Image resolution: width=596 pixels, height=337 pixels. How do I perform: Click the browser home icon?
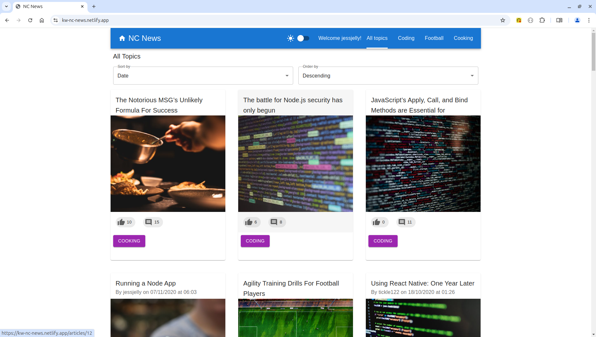(x=42, y=20)
